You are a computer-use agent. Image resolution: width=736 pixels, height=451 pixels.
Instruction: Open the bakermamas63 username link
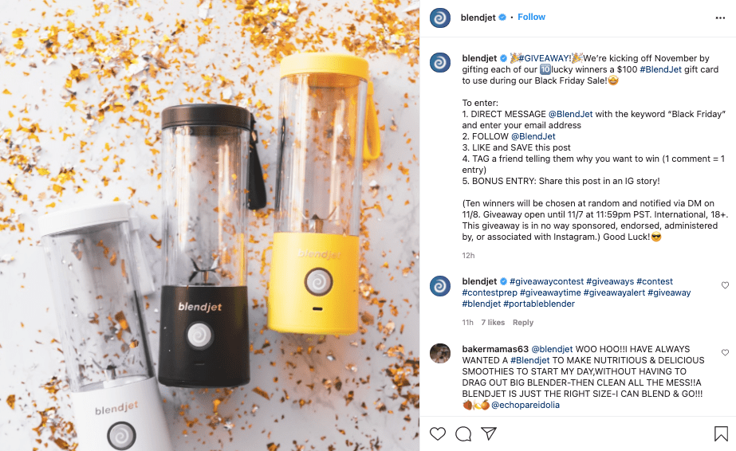click(x=495, y=349)
